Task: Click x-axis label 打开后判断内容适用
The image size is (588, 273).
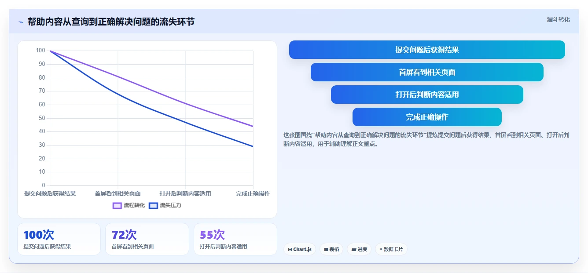Action: coord(185,193)
